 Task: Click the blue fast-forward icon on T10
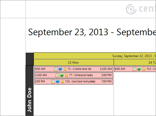click(x=58, y=81)
